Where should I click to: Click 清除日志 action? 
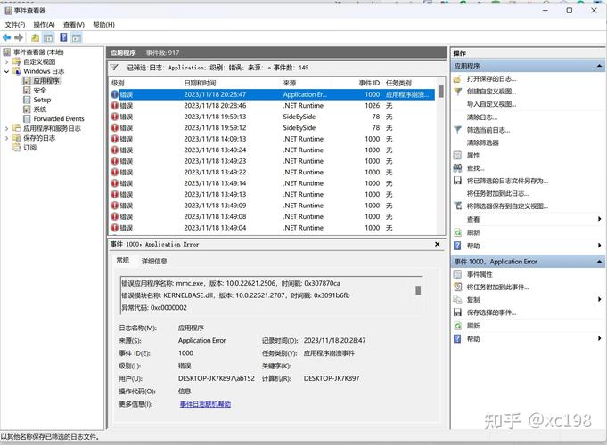click(x=482, y=117)
